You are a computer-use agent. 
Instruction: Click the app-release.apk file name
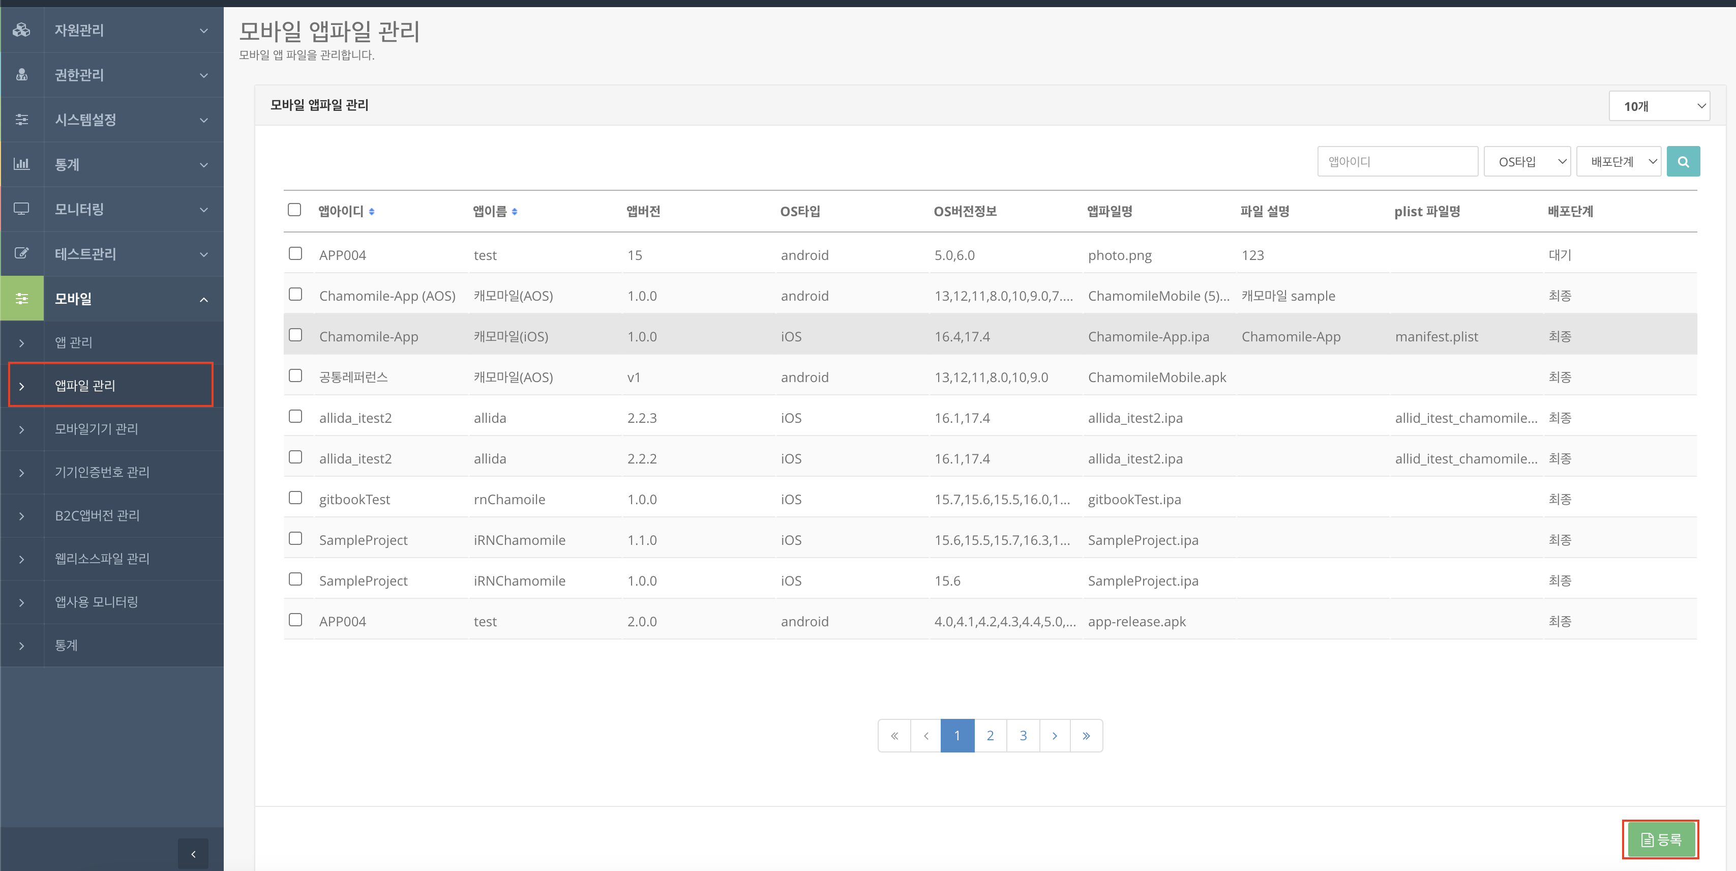1137,622
